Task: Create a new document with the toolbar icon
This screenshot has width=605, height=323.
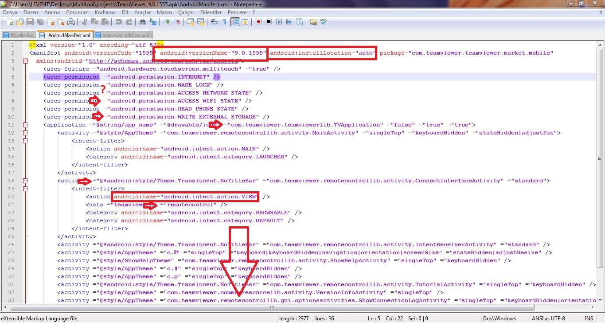Action: (9, 22)
